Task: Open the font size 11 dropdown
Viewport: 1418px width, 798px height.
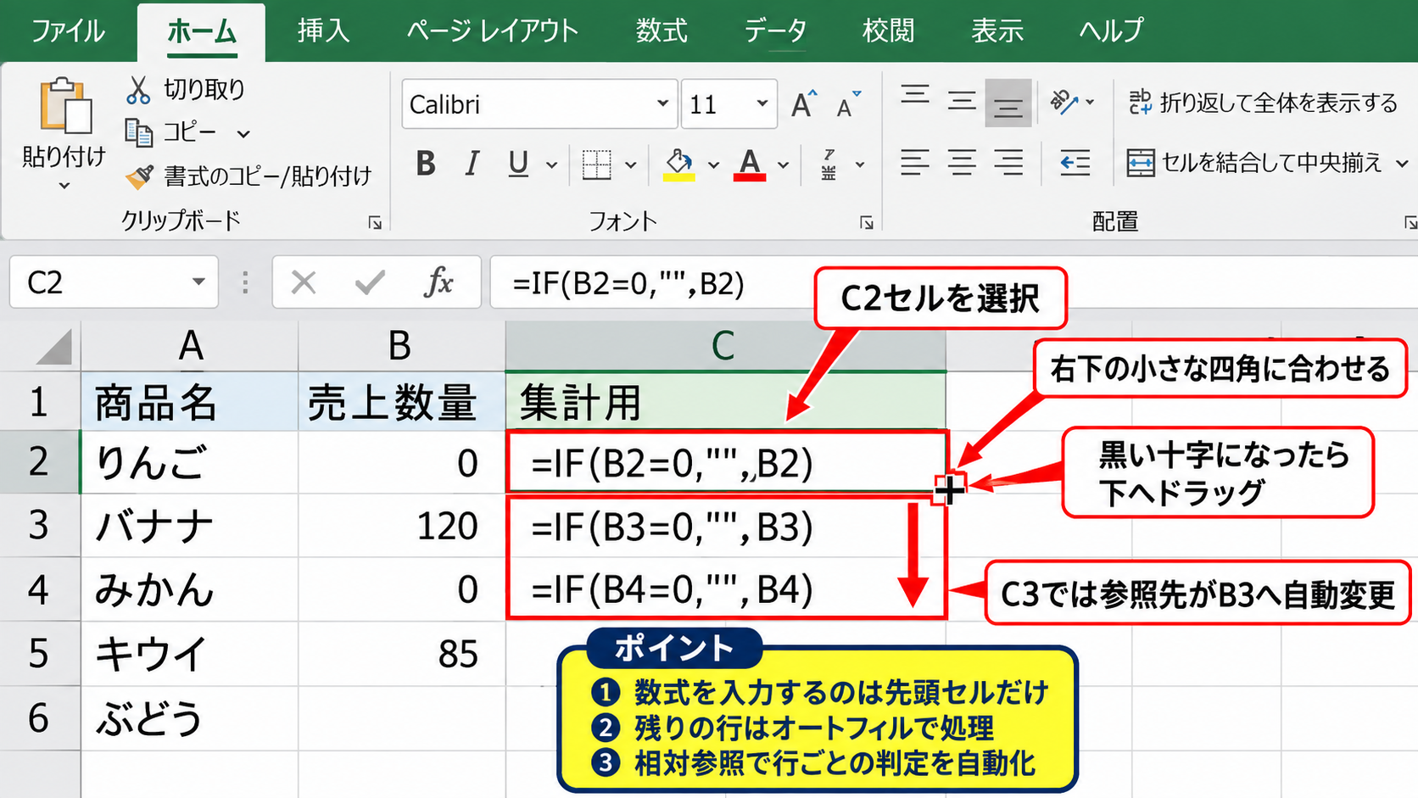Action: click(762, 103)
